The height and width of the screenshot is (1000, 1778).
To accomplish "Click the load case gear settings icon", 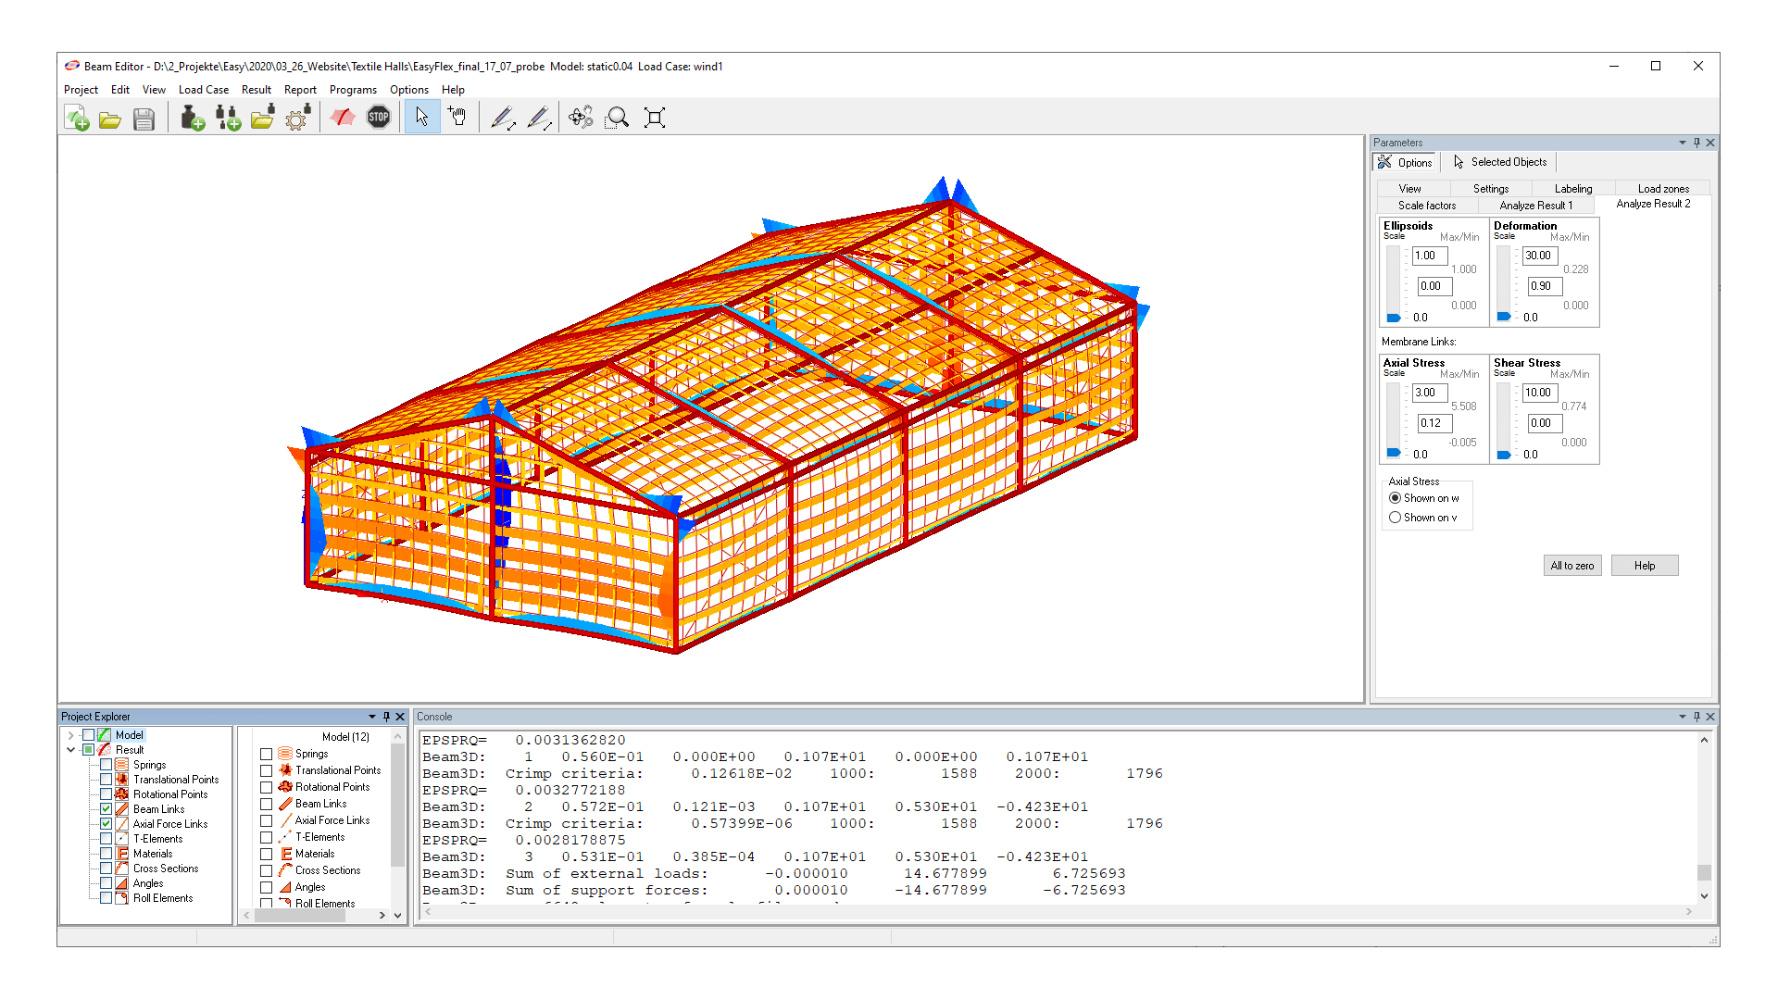I will pyautogui.click(x=296, y=118).
